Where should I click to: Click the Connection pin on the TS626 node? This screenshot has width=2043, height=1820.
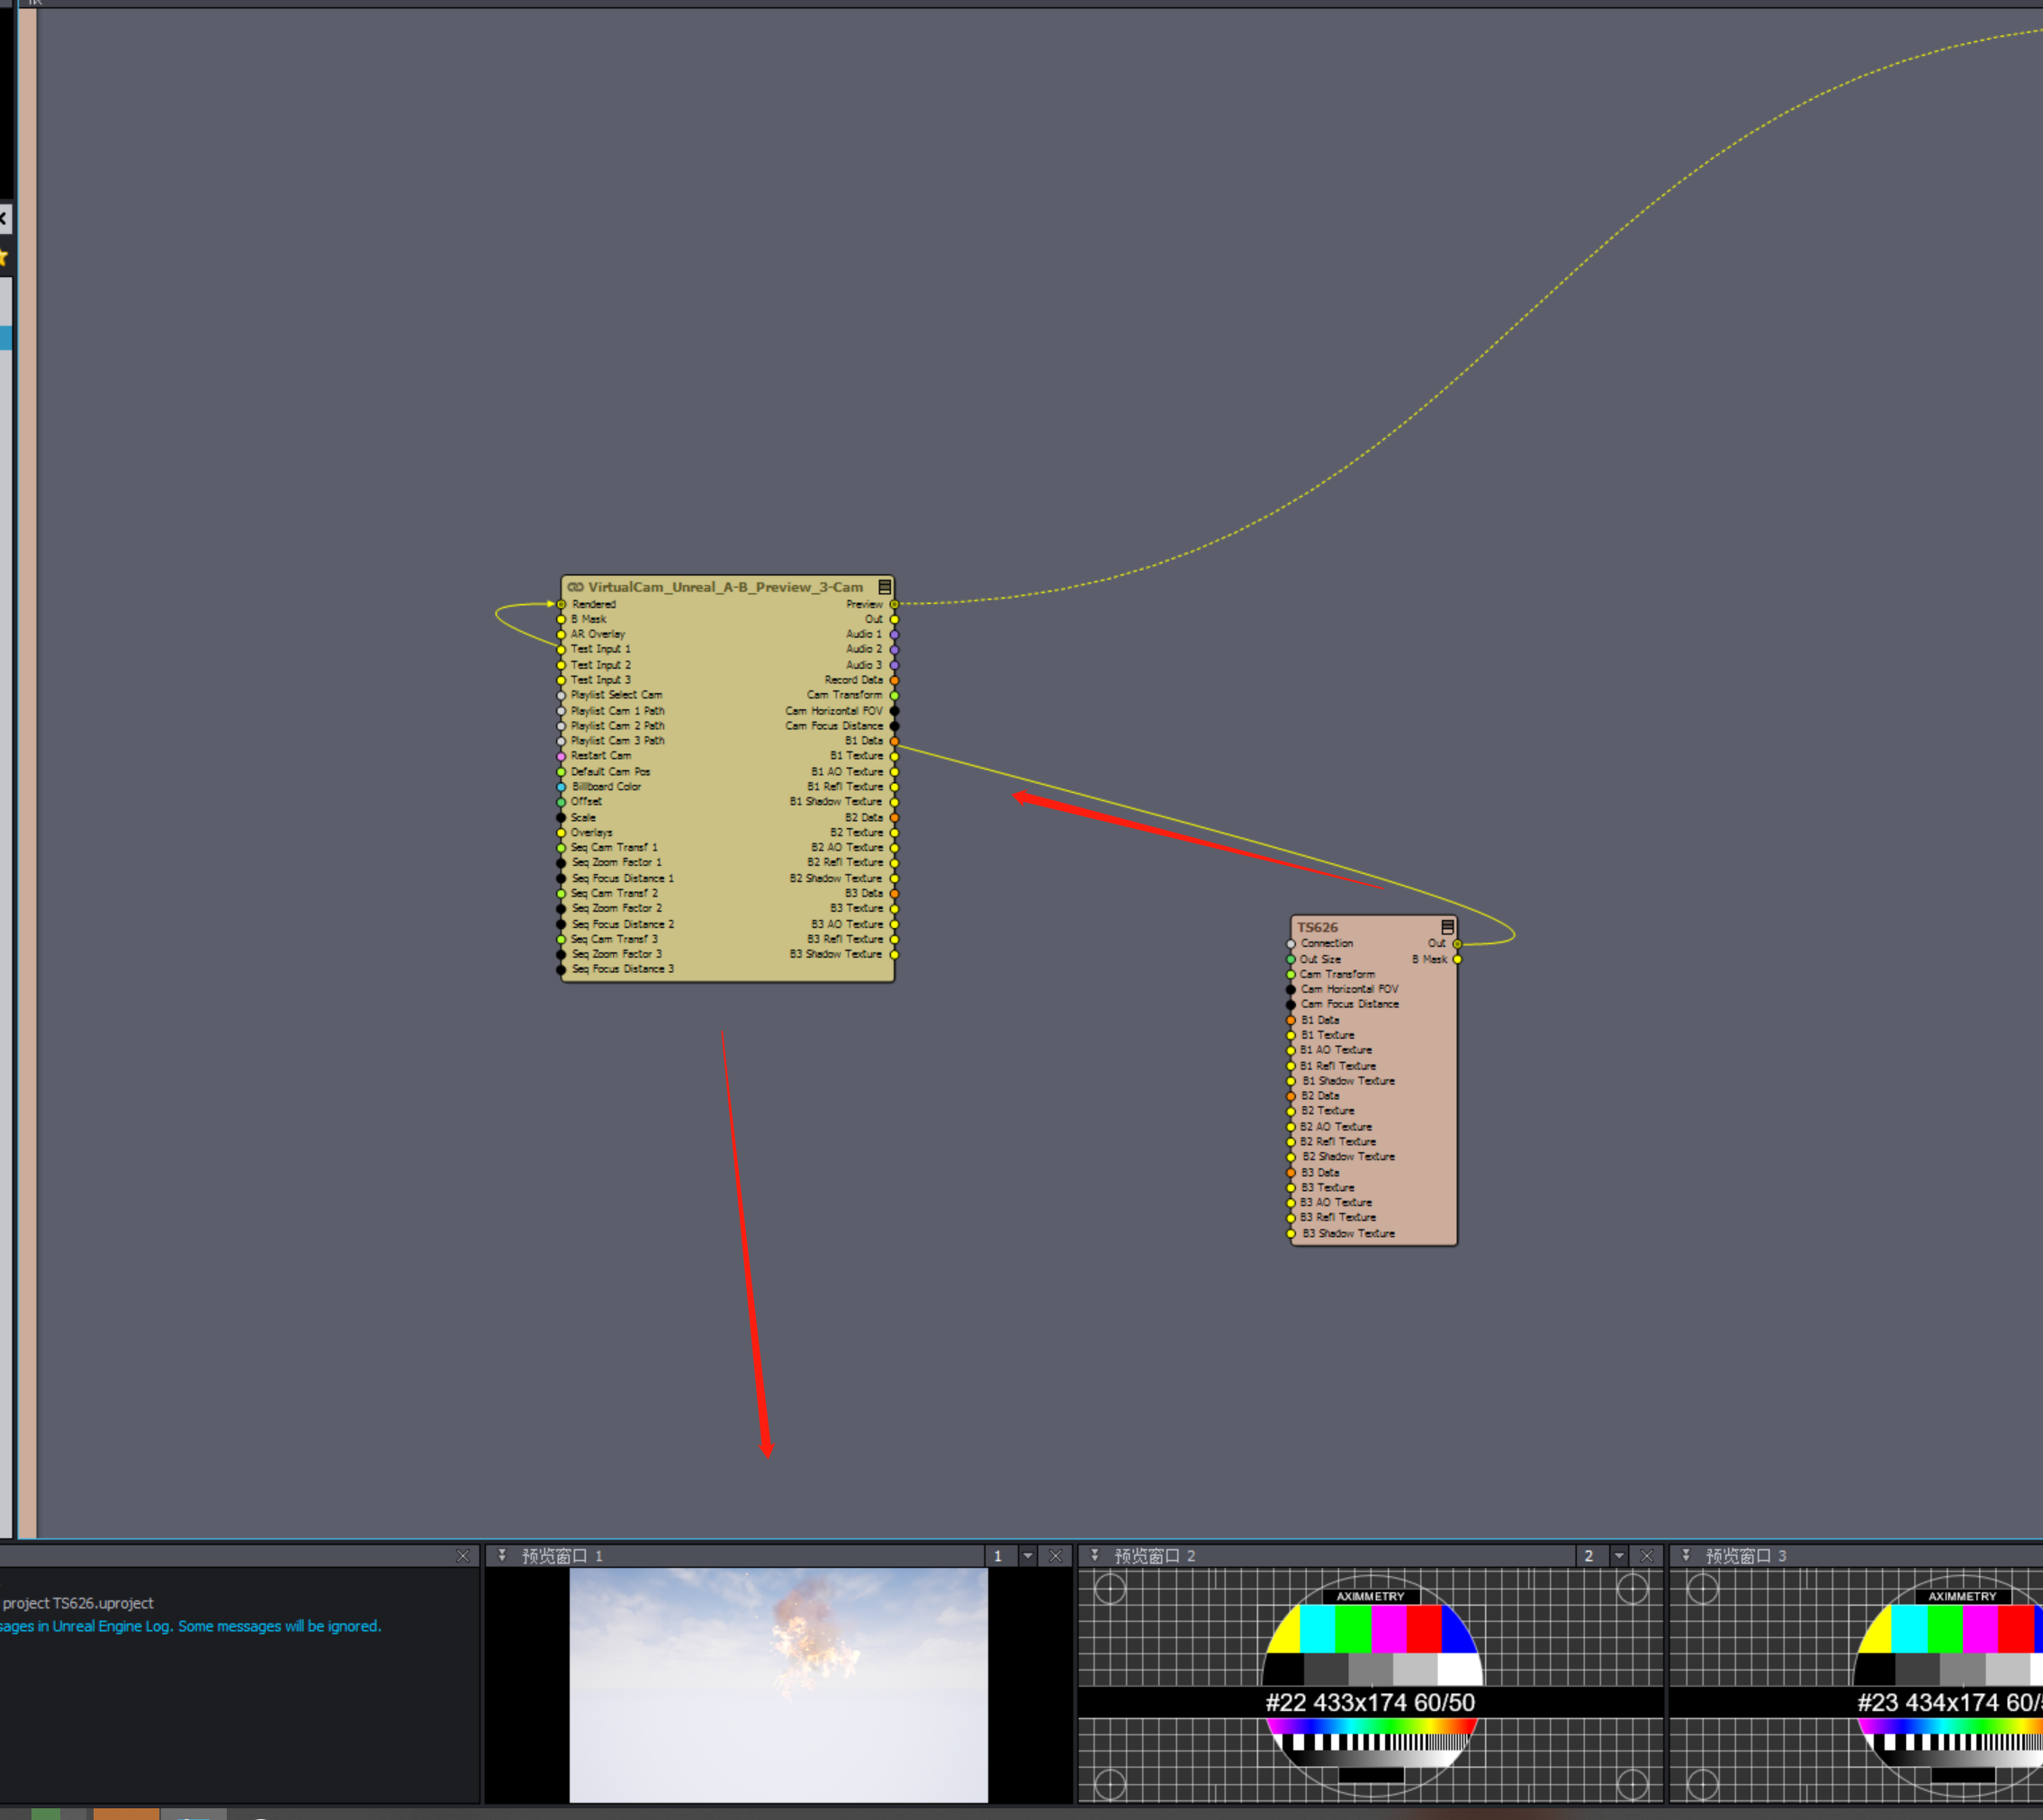1291,943
